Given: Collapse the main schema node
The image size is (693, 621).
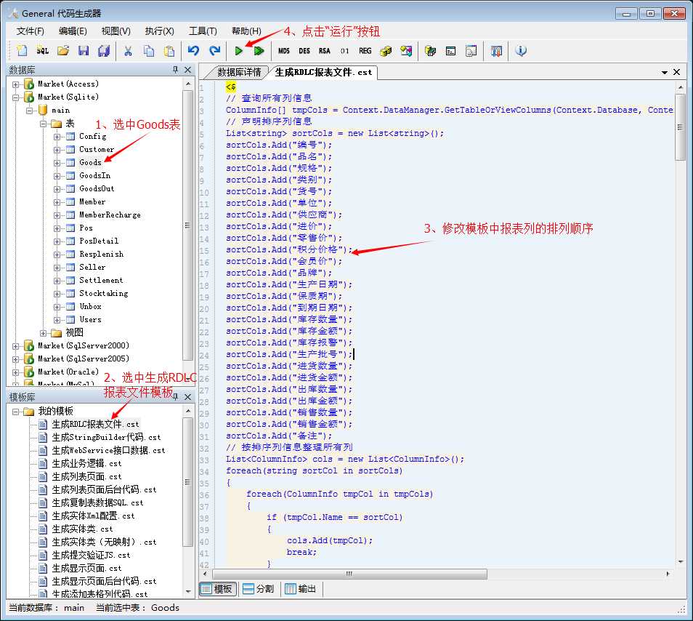Looking at the screenshot, I should pos(30,111).
